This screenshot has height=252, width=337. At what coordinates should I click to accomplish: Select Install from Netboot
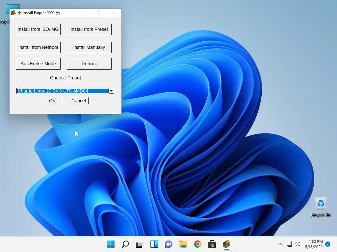[x=38, y=47]
